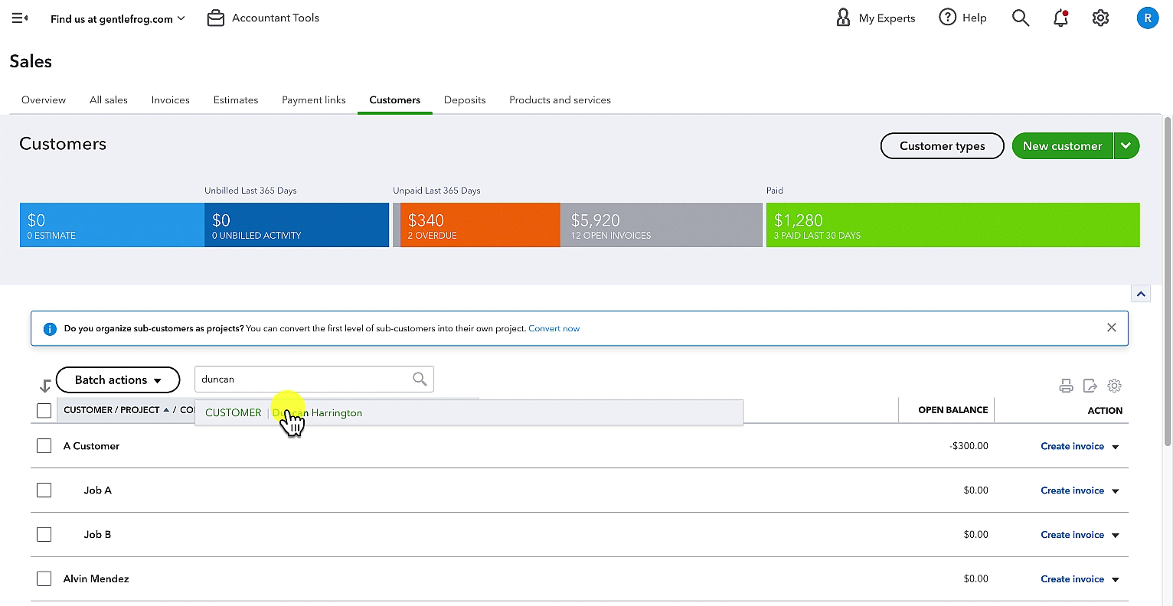Open My Experts person icon
The height and width of the screenshot is (606, 1173).
843,18
